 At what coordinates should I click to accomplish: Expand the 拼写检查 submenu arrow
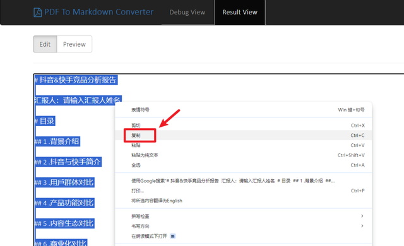tap(362, 216)
